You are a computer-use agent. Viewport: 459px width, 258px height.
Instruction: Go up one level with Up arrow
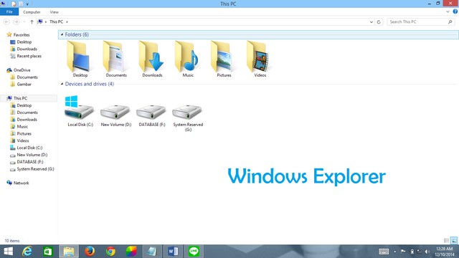(x=32, y=21)
